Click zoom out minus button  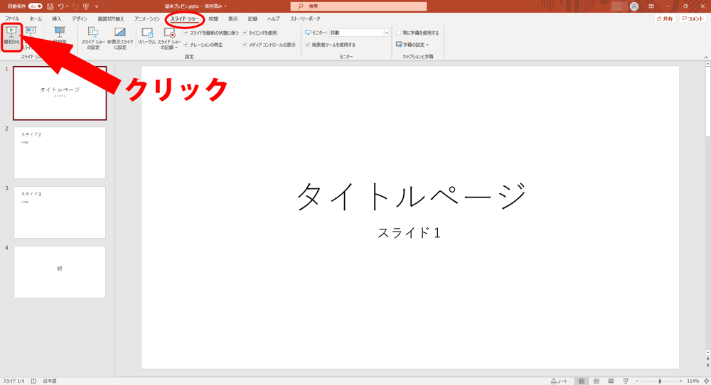tap(636, 381)
